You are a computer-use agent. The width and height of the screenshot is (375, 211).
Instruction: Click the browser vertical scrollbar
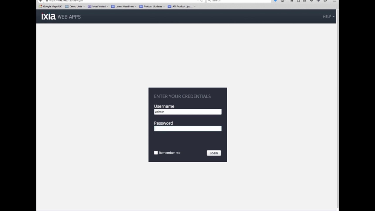(x=337, y=108)
